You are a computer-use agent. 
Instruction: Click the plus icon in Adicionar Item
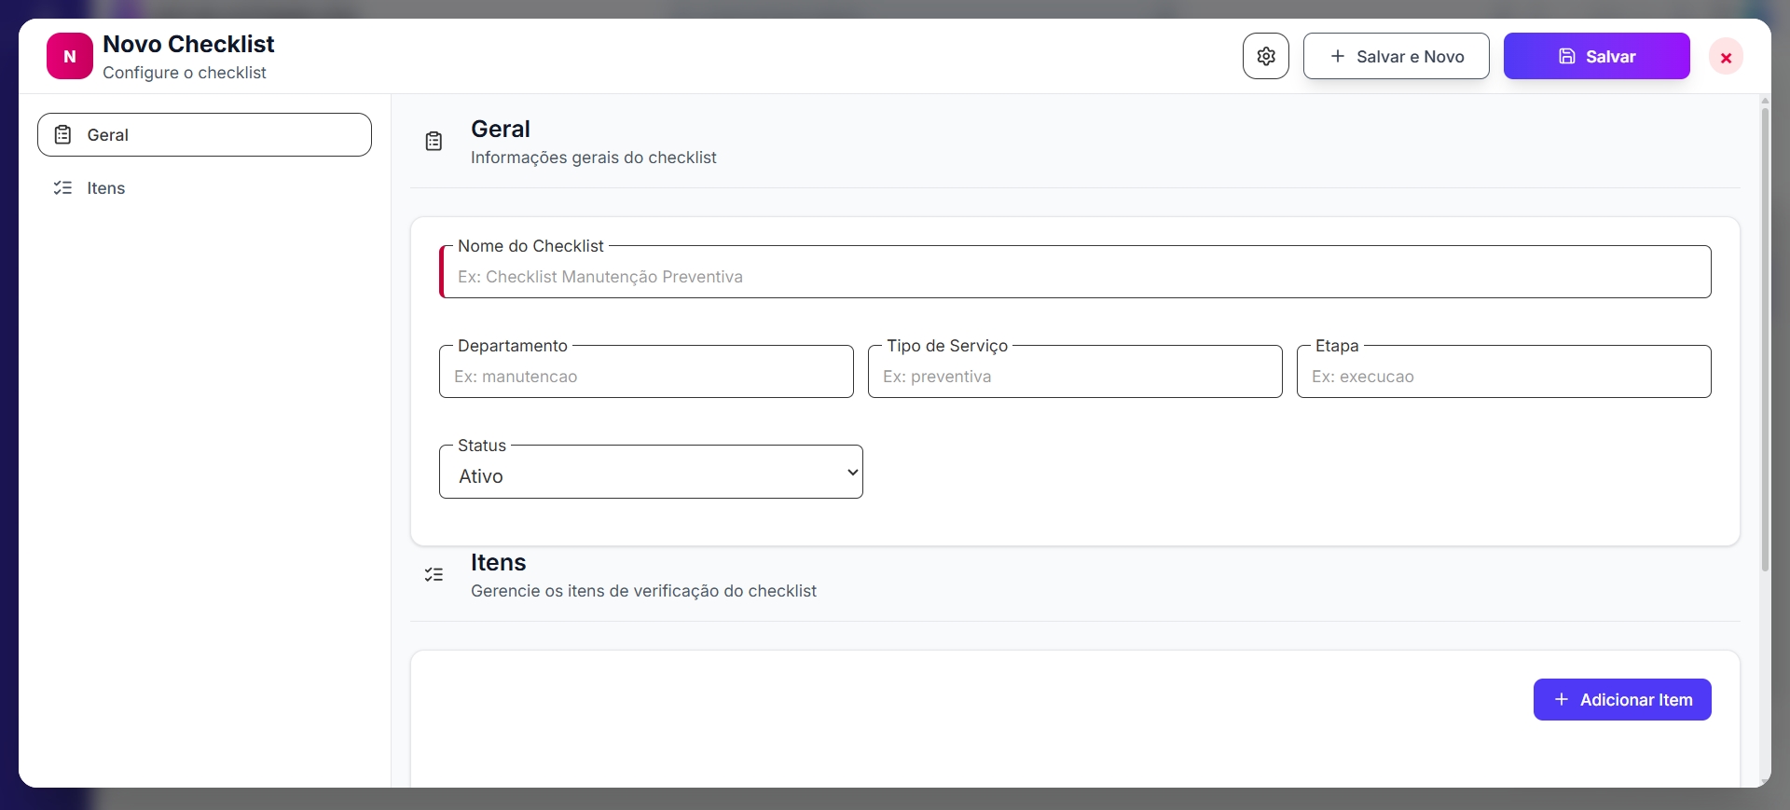1561,699
